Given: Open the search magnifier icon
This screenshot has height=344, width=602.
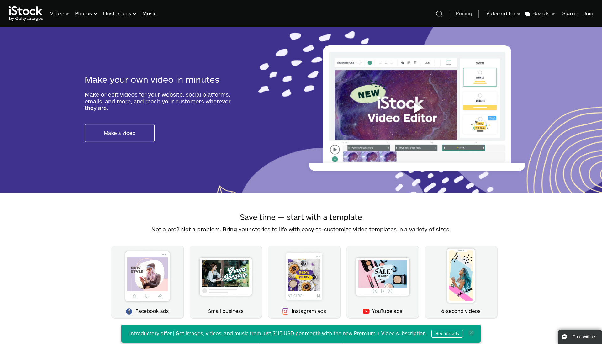Looking at the screenshot, I should point(439,14).
